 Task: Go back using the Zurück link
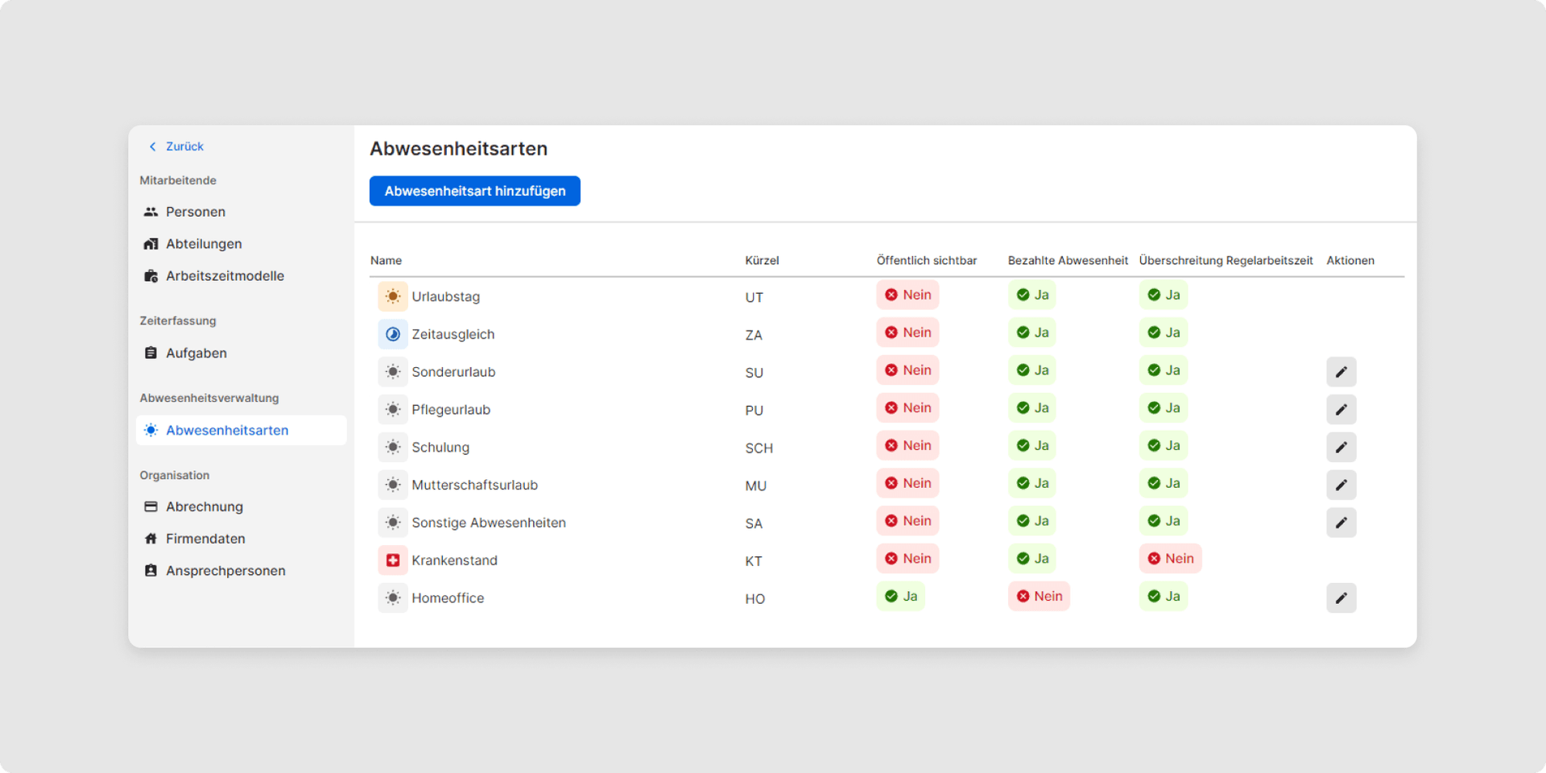[x=176, y=147]
